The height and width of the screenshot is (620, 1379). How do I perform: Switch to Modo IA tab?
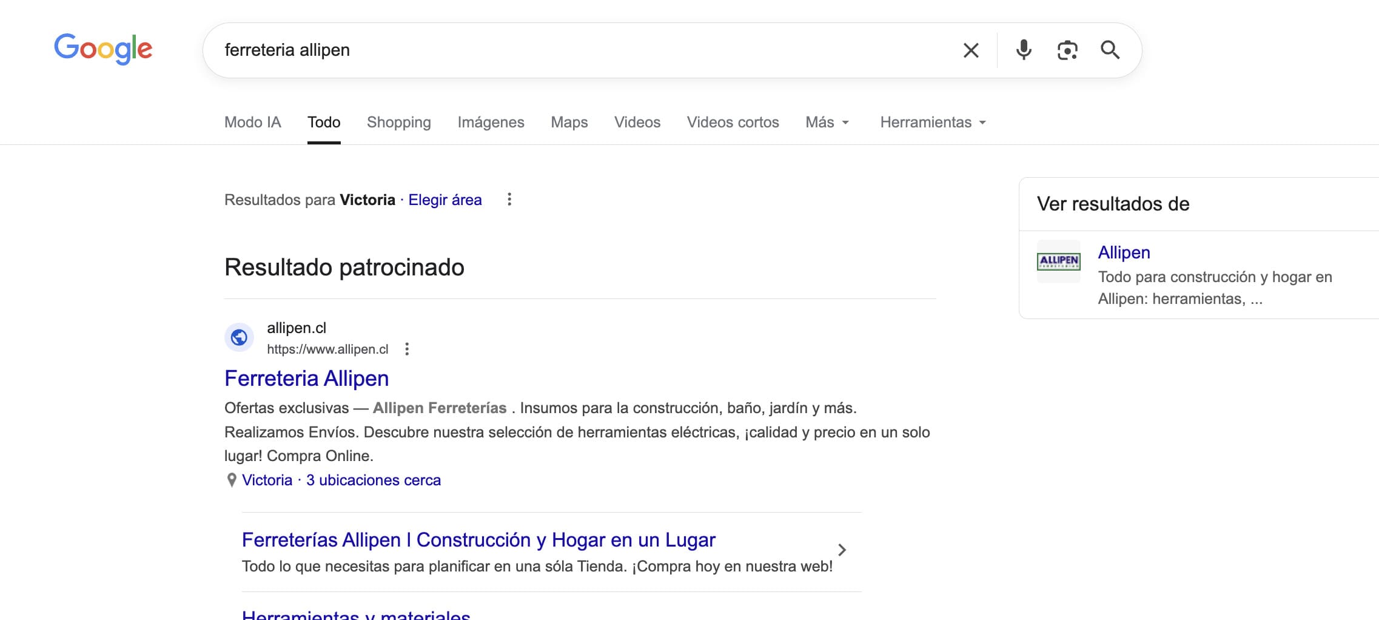click(253, 122)
